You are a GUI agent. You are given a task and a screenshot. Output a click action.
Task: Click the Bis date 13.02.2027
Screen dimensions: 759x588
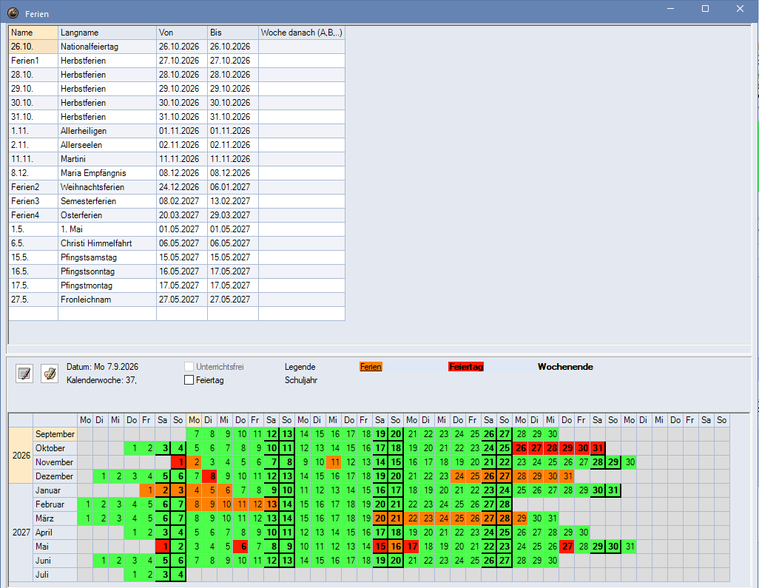tap(233, 201)
